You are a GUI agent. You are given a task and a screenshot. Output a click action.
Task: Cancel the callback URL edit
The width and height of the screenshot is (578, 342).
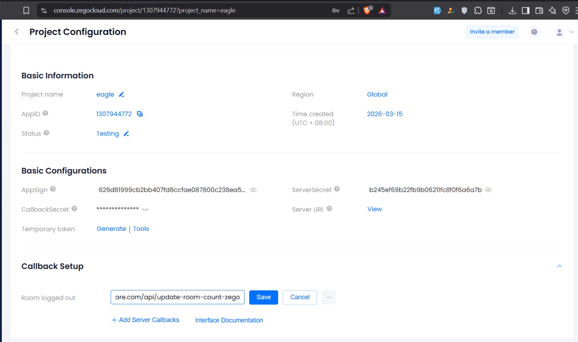[x=300, y=297]
